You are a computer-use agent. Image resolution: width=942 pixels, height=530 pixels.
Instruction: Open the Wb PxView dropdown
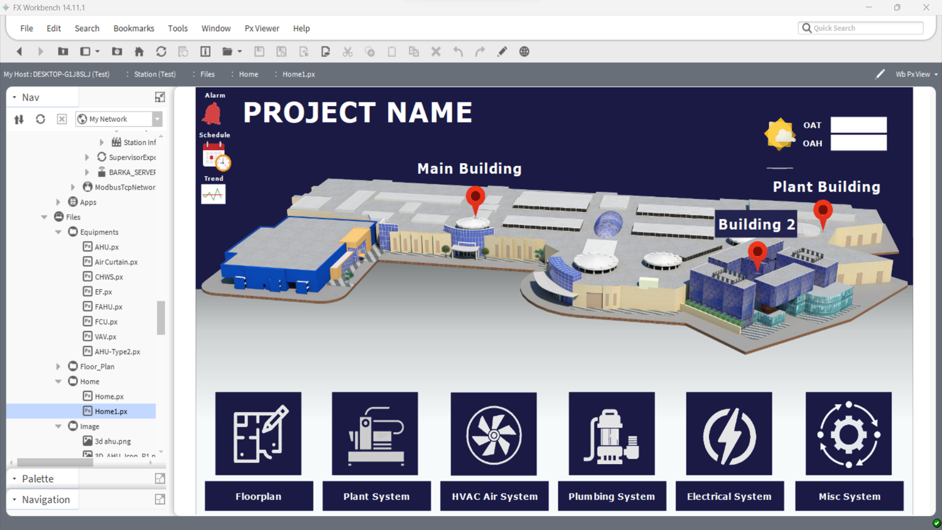point(916,74)
